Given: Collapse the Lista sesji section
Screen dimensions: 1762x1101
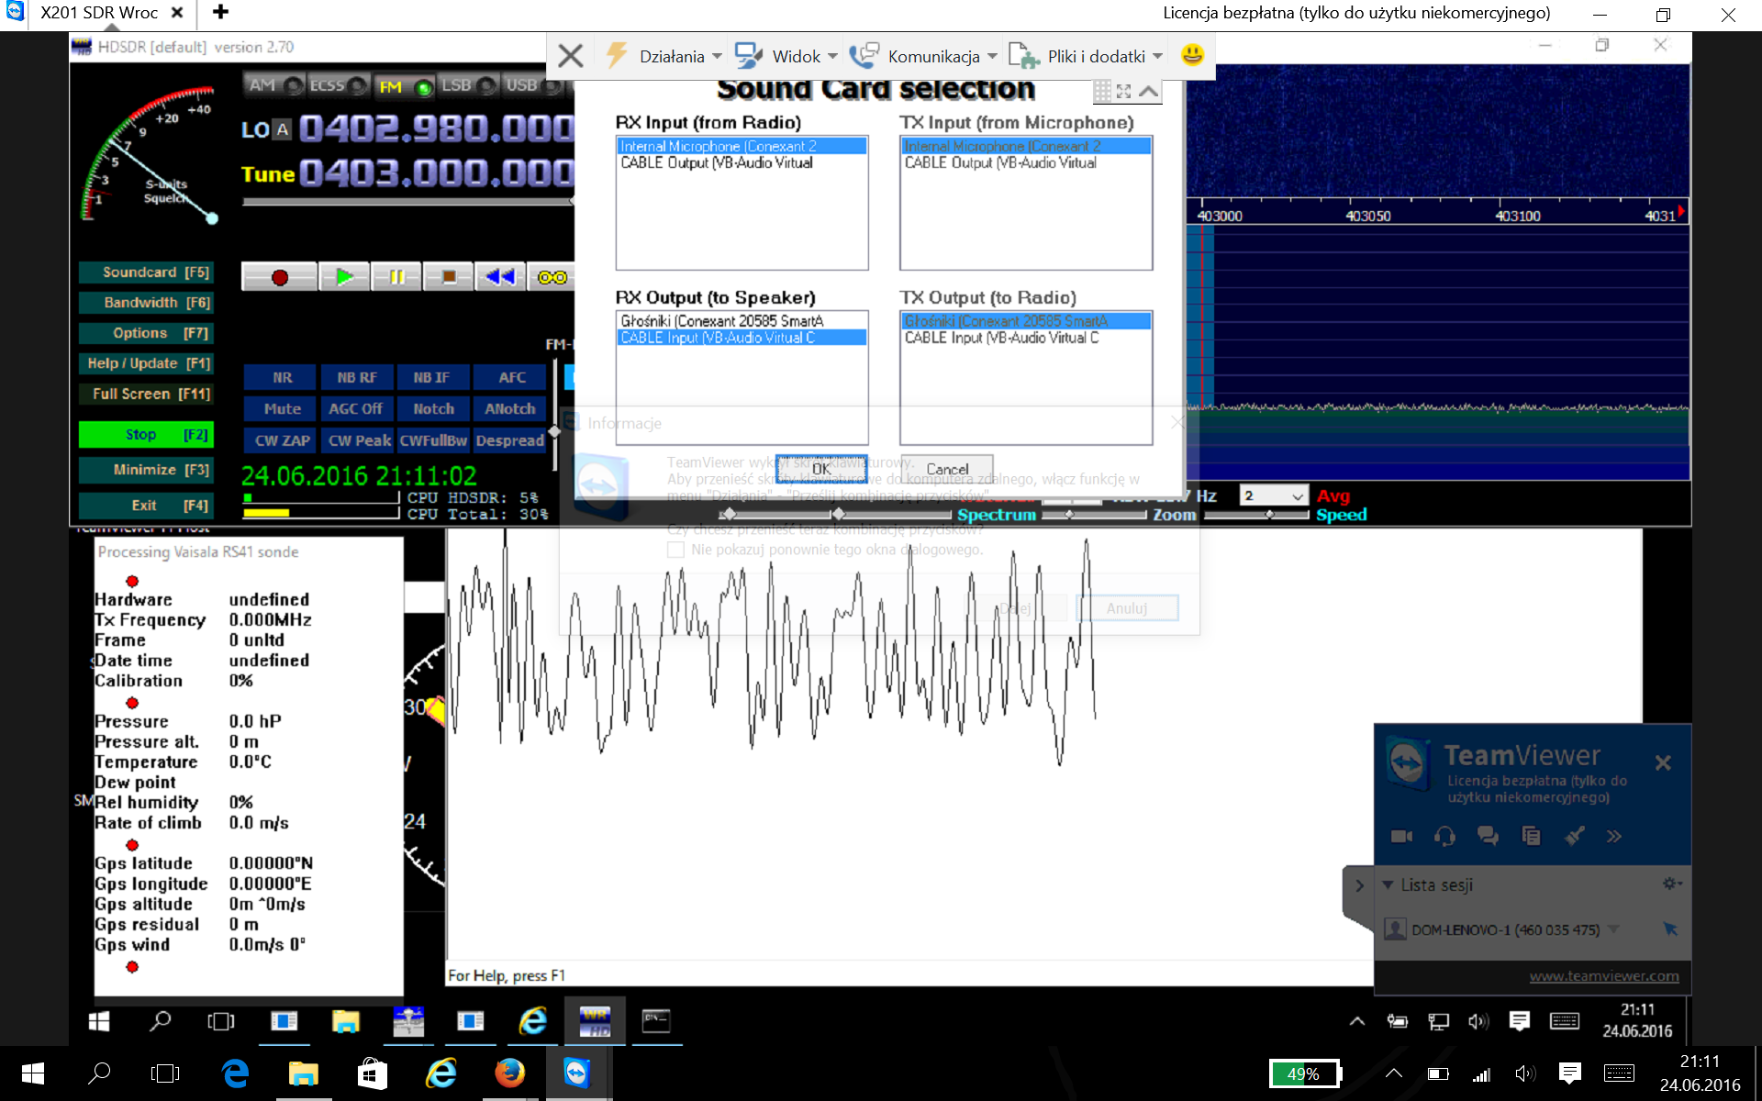Looking at the screenshot, I should 1388,885.
